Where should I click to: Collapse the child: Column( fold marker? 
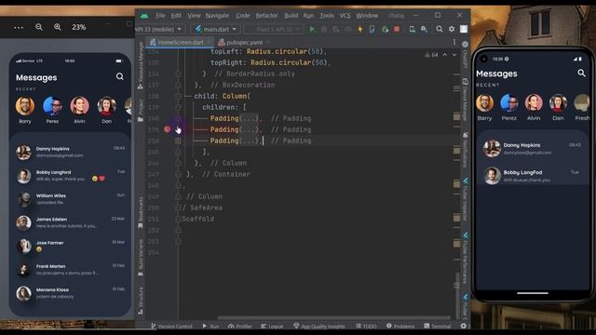pos(178,96)
